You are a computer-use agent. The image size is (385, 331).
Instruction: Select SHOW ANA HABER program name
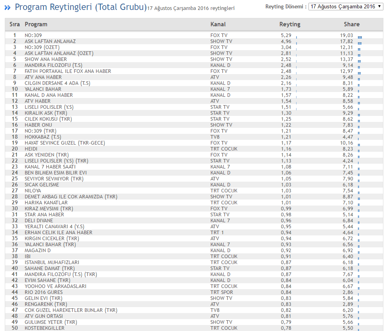46,59
